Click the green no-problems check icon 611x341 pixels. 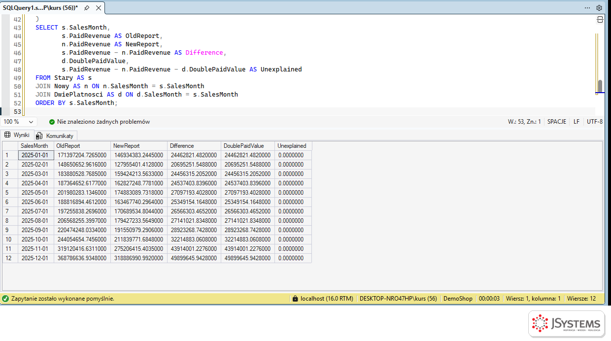tap(52, 122)
